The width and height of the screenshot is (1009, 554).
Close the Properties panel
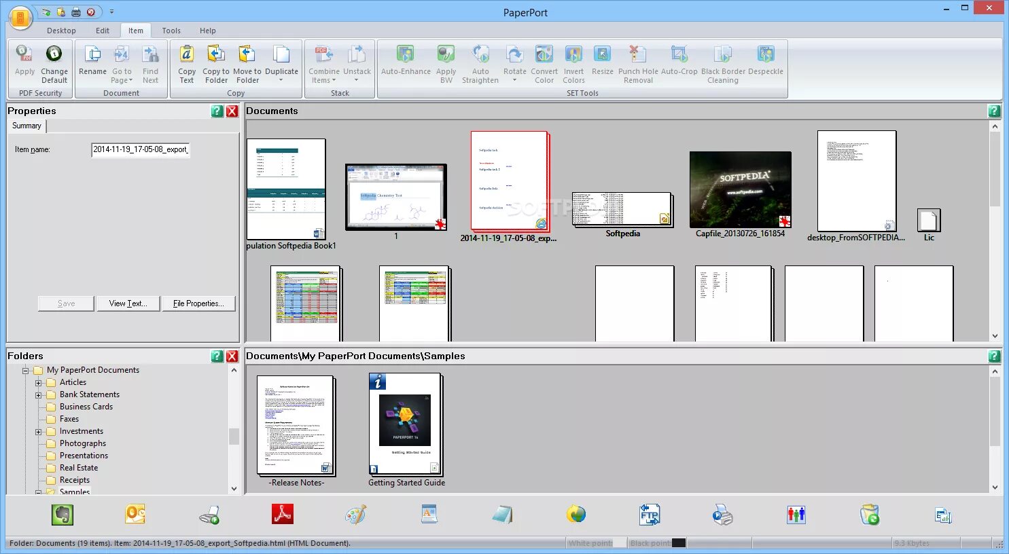pos(232,111)
